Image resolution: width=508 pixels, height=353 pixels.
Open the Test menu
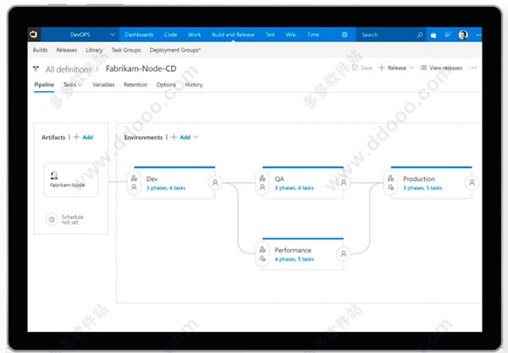270,35
